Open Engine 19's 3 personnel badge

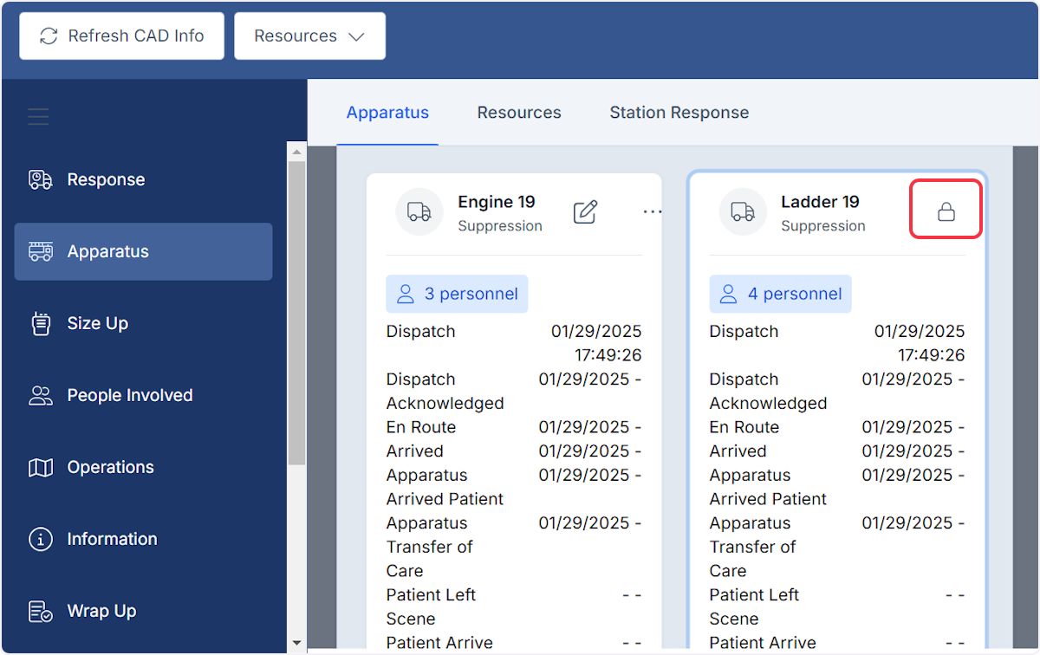tap(457, 295)
